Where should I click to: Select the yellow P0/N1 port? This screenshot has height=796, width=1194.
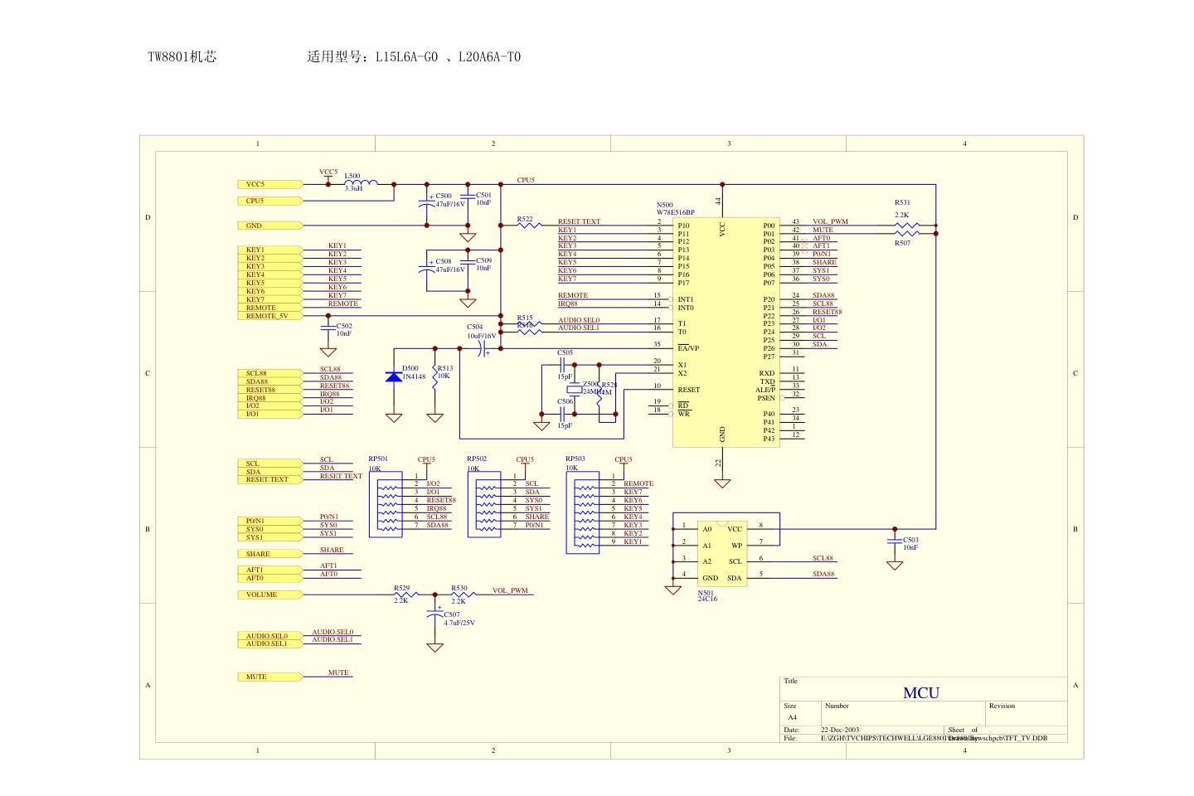(x=270, y=521)
